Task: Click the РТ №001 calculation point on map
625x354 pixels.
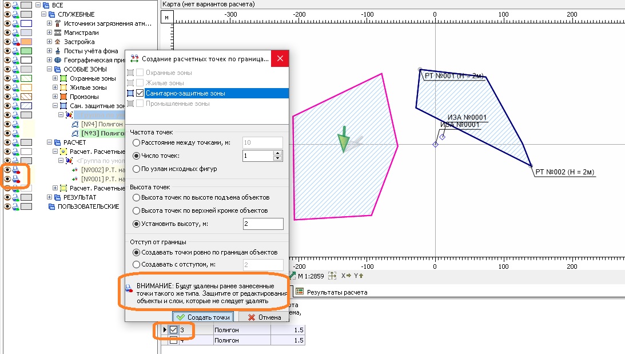Action: (420, 70)
